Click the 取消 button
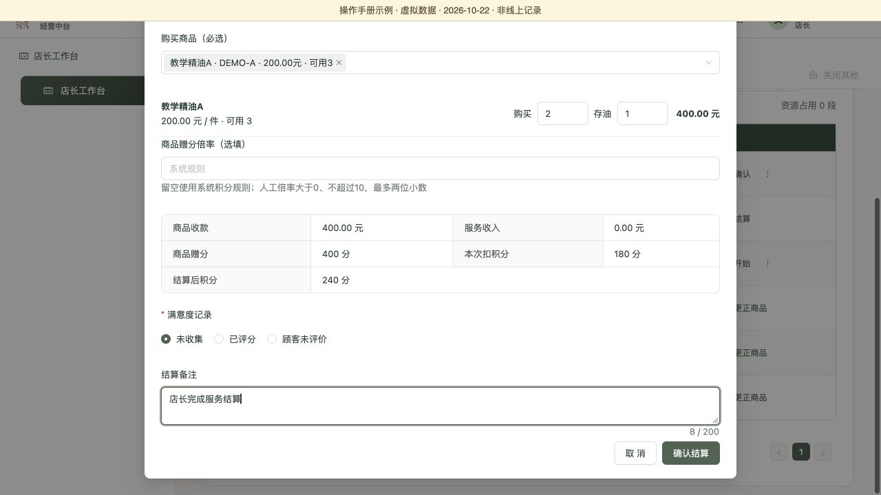The image size is (881, 495). (635, 453)
